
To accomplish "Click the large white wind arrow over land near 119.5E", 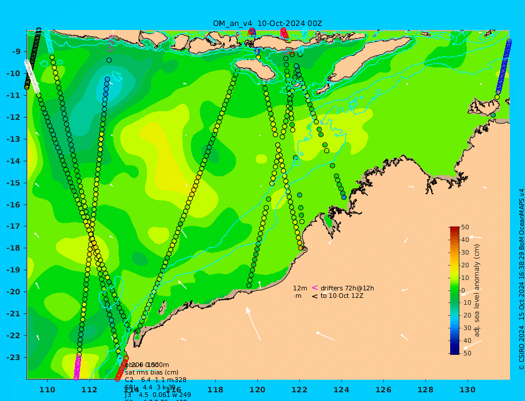I will tap(253, 323).
